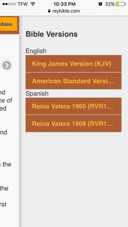This screenshot has height=227, width=128.
Task: Tap the English language label
Action: coord(36,51)
